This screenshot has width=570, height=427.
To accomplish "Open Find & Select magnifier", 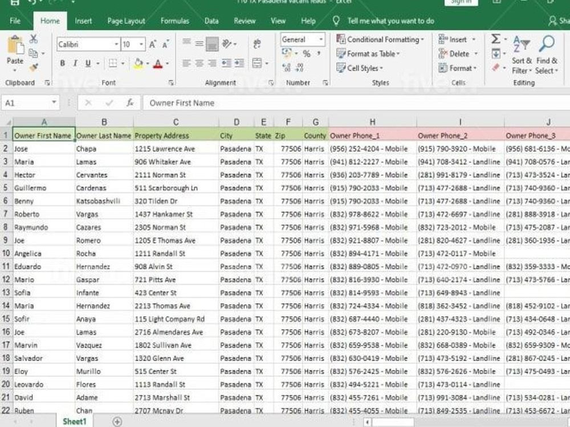I will click(547, 55).
